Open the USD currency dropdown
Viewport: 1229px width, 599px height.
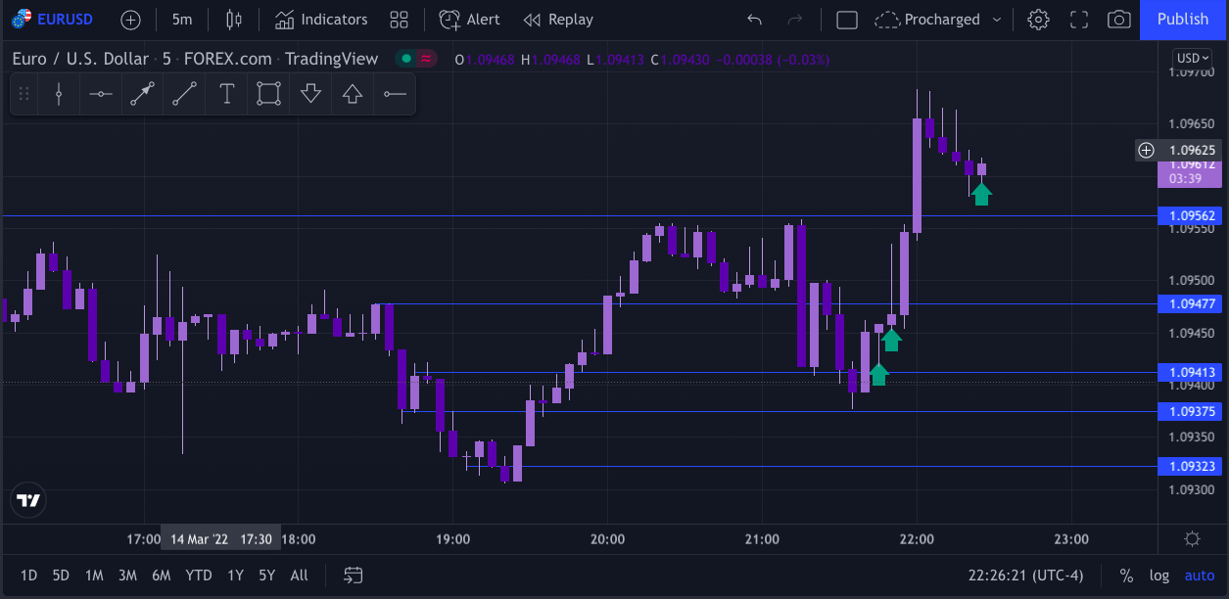[1193, 58]
